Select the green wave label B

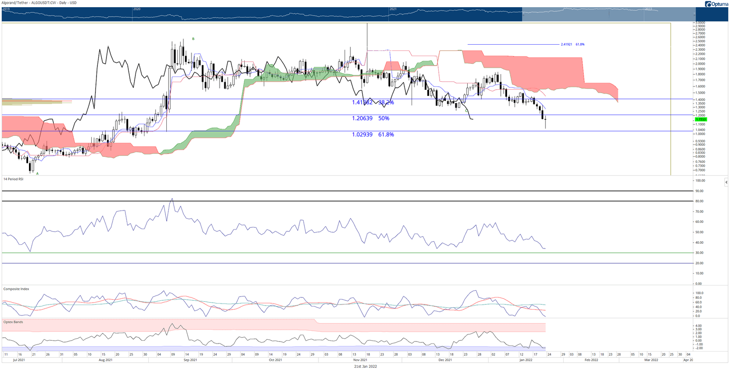coord(193,38)
